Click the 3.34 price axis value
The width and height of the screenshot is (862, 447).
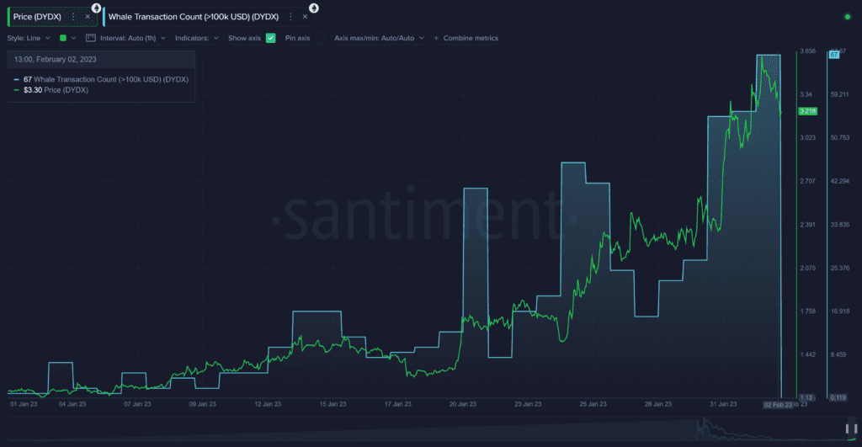806,94
